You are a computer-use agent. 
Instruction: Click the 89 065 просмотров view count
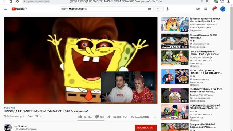click(14, 116)
